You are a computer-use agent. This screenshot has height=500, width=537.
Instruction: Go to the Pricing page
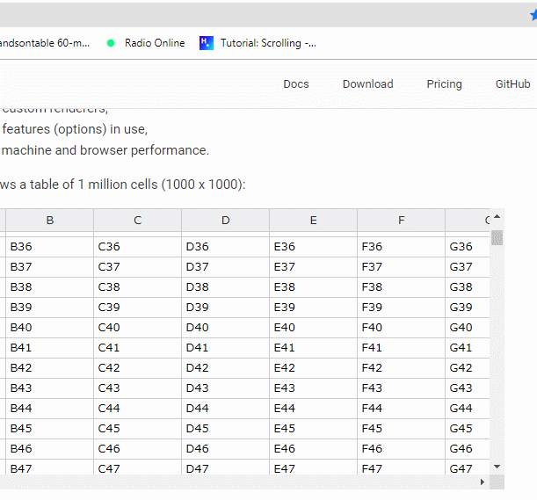point(444,83)
